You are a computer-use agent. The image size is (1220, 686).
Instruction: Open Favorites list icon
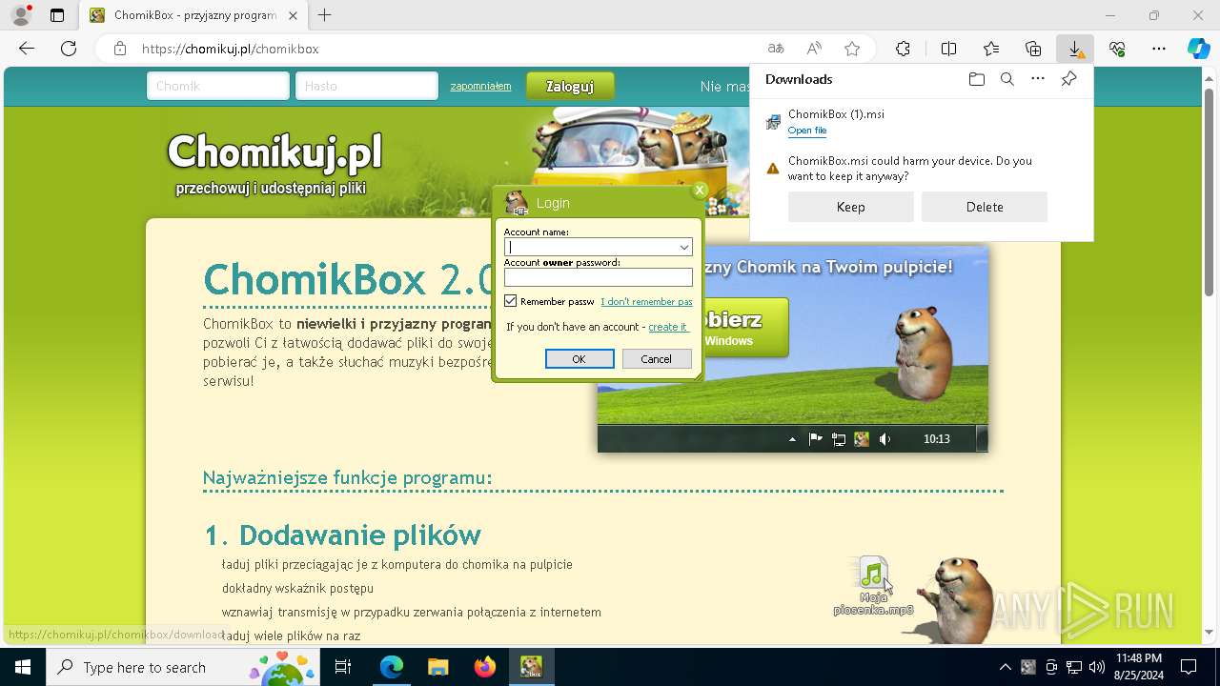click(991, 49)
